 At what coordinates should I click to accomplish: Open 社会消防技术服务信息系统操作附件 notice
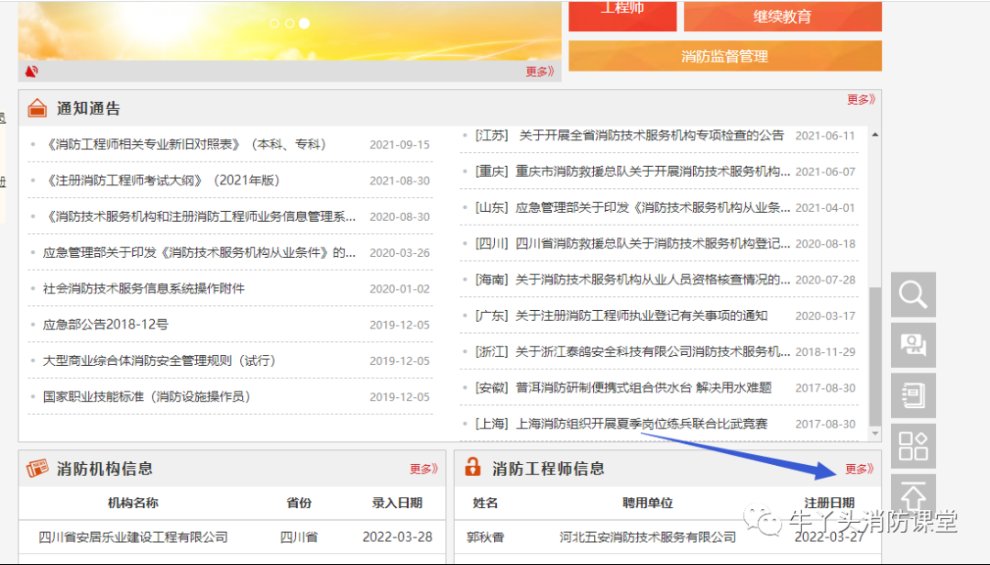click(144, 288)
